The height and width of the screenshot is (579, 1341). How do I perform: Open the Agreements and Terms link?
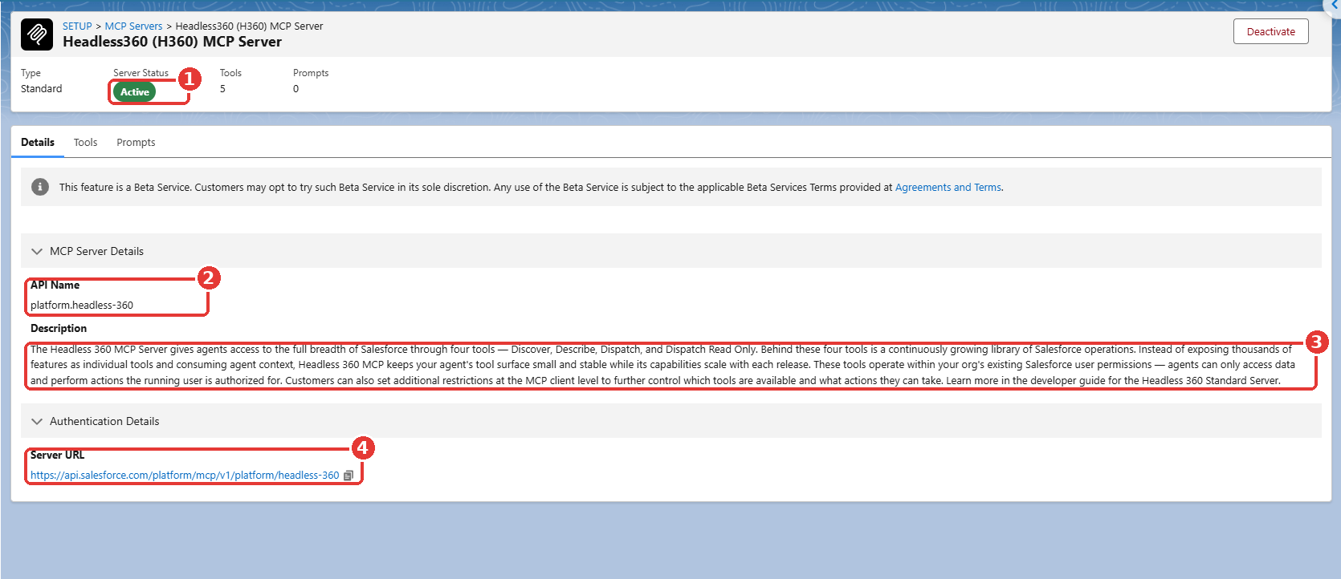[x=948, y=187]
